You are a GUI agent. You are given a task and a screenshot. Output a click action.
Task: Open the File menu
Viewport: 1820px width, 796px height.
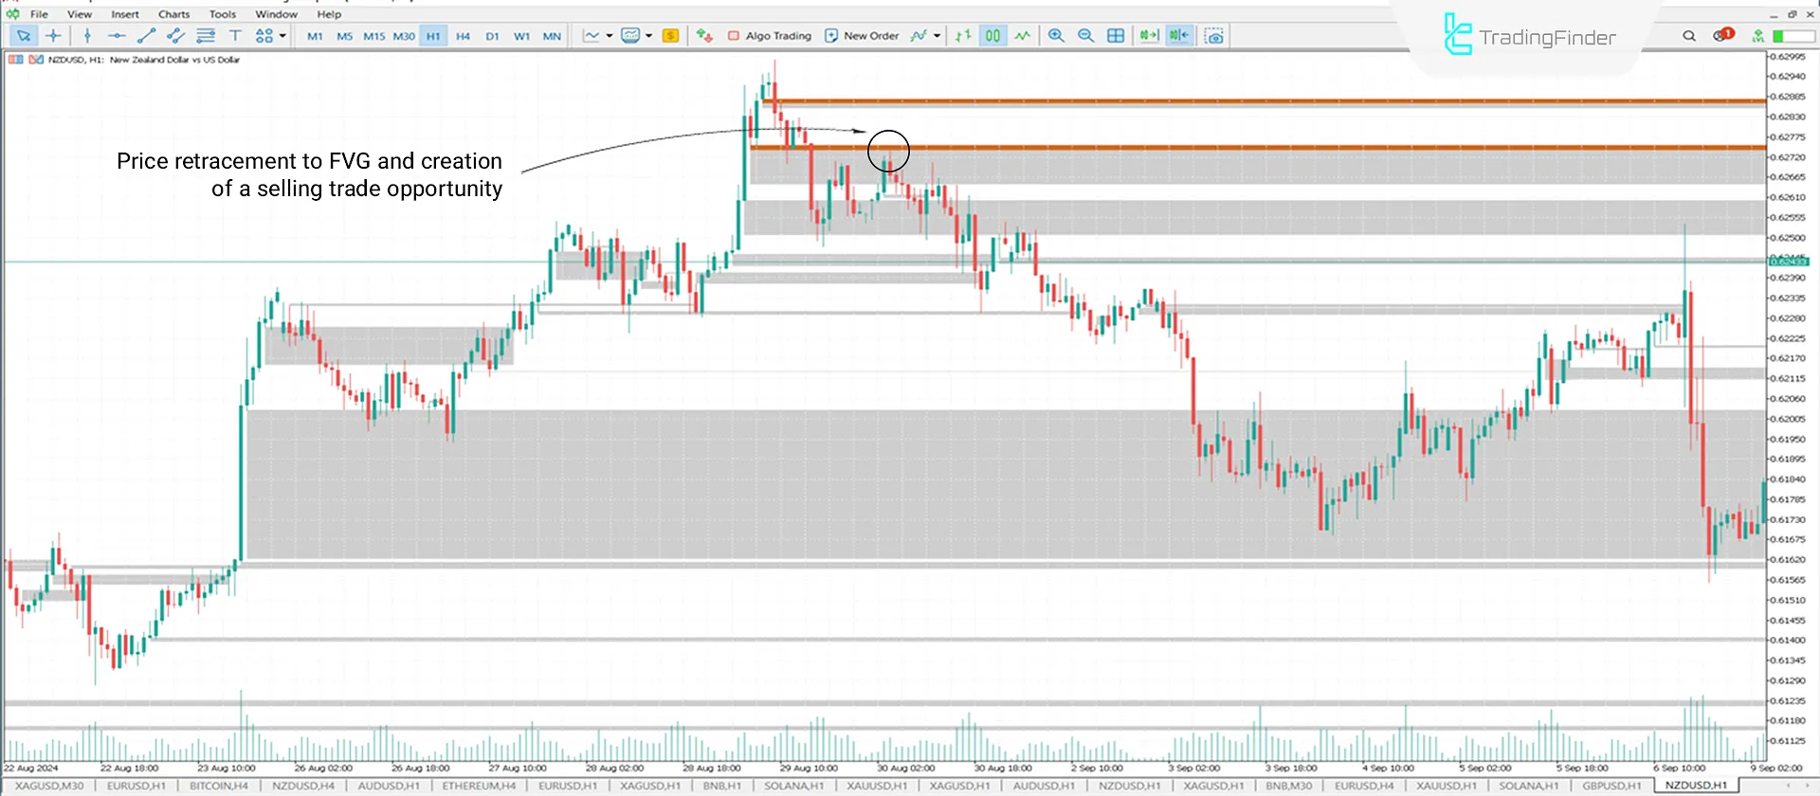pos(39,14)
